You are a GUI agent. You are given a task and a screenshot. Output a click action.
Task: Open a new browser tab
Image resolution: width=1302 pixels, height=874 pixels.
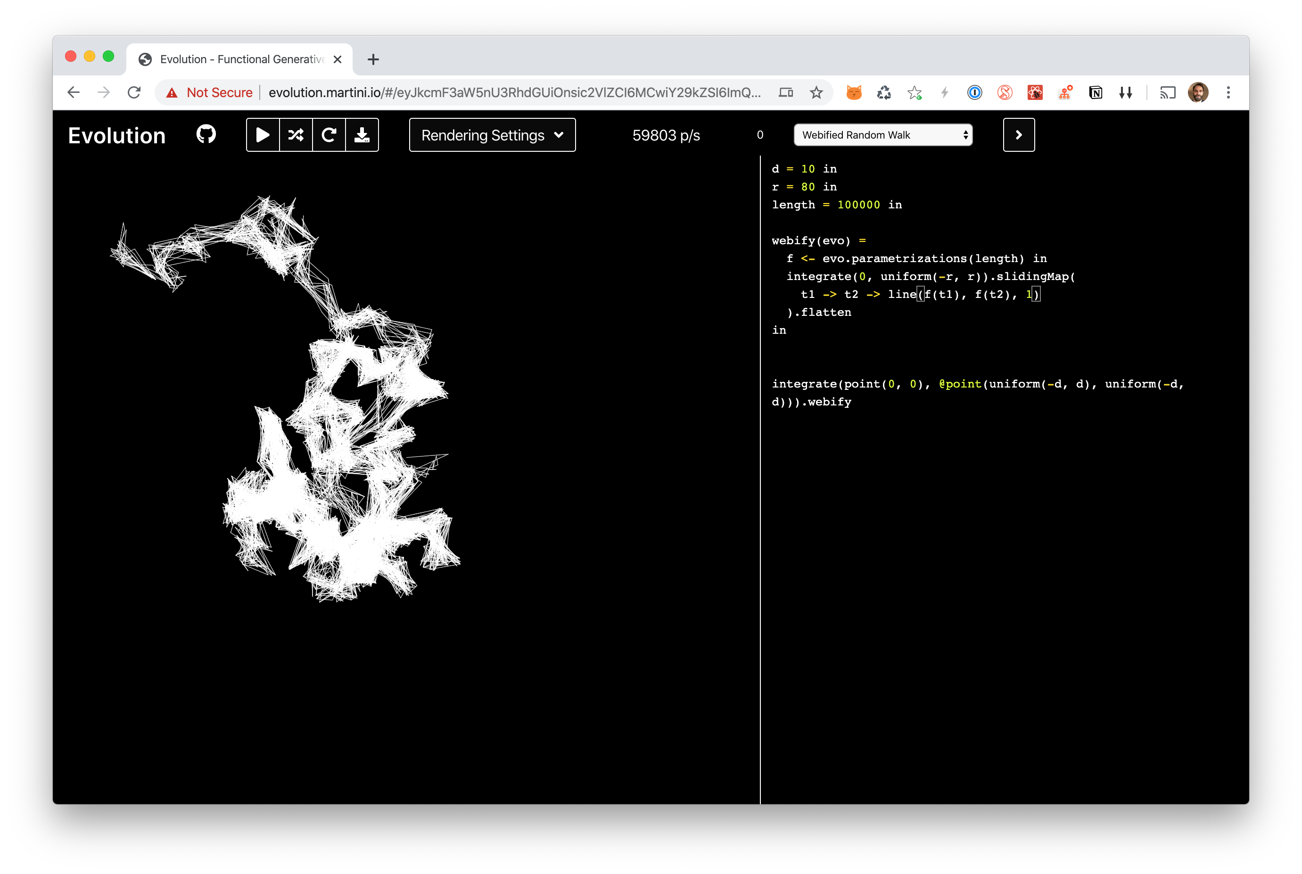click(x=373, y=59)
